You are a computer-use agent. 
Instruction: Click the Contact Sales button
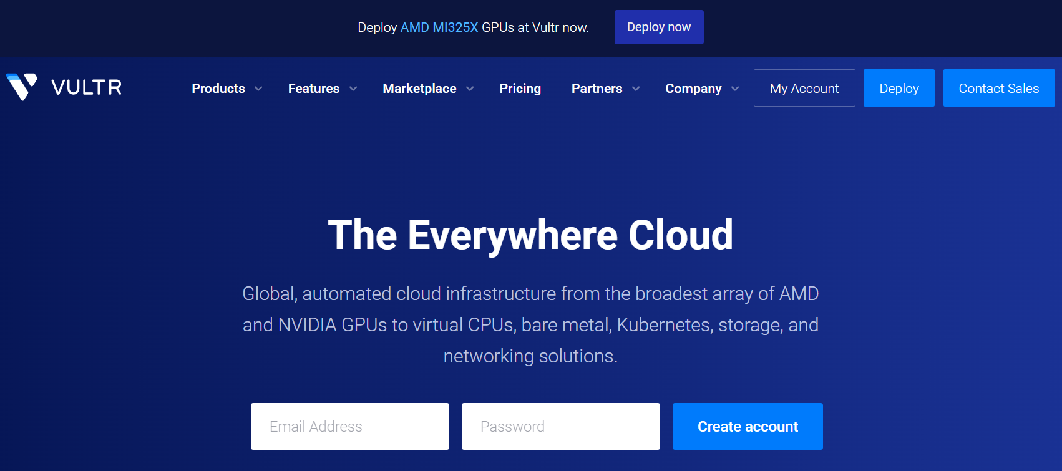click(x=999, y=88)
